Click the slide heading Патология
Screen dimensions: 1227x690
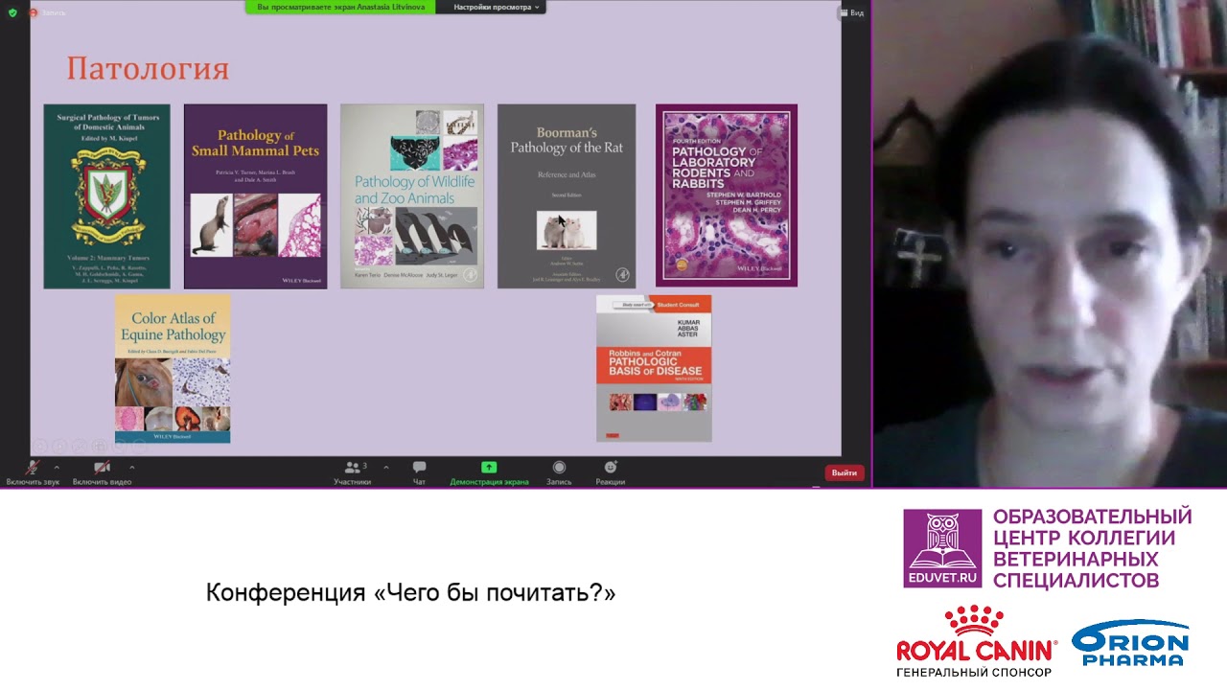[x=148, y=69]
